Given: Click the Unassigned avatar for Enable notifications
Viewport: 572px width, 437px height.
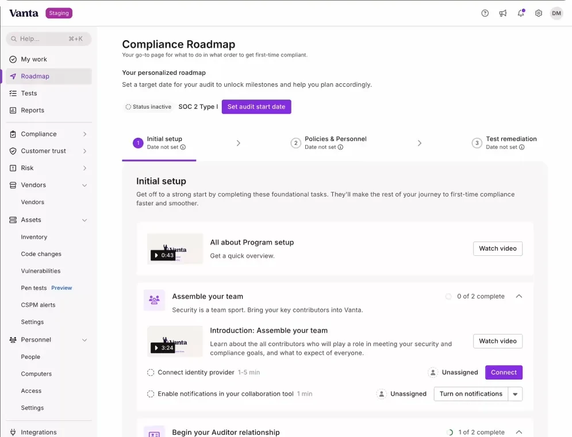Looking at the screenshot, I should tap(381, 394).
